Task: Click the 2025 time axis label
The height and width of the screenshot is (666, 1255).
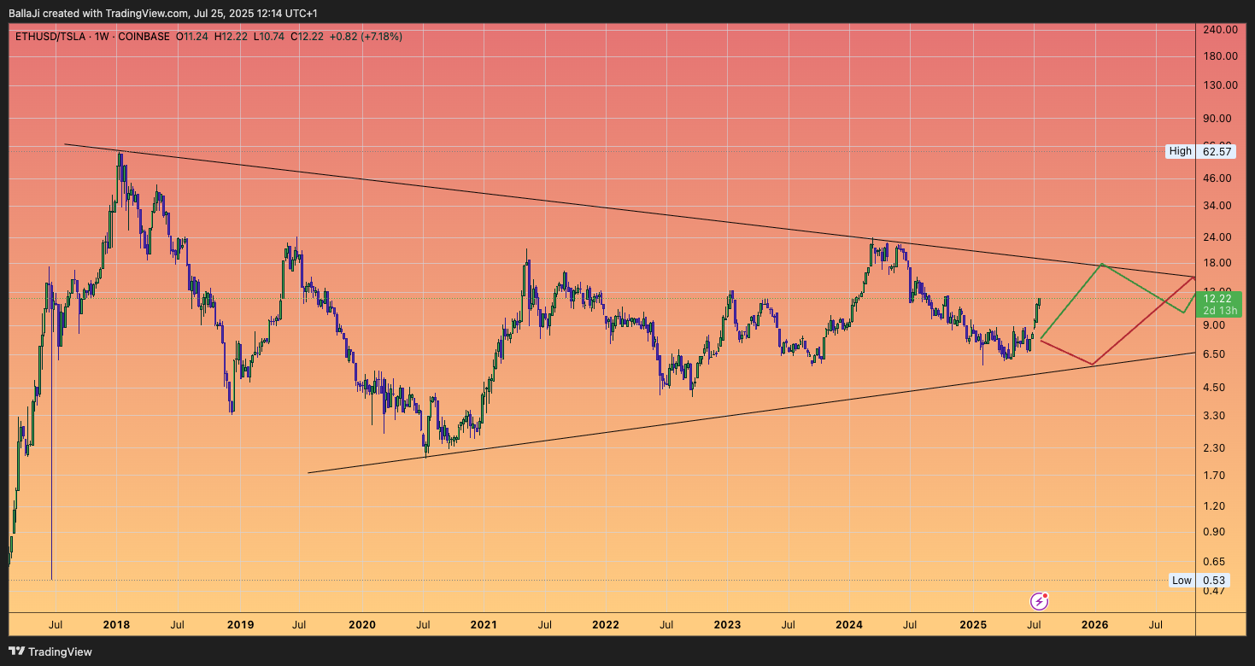Action: pos(973,625)
